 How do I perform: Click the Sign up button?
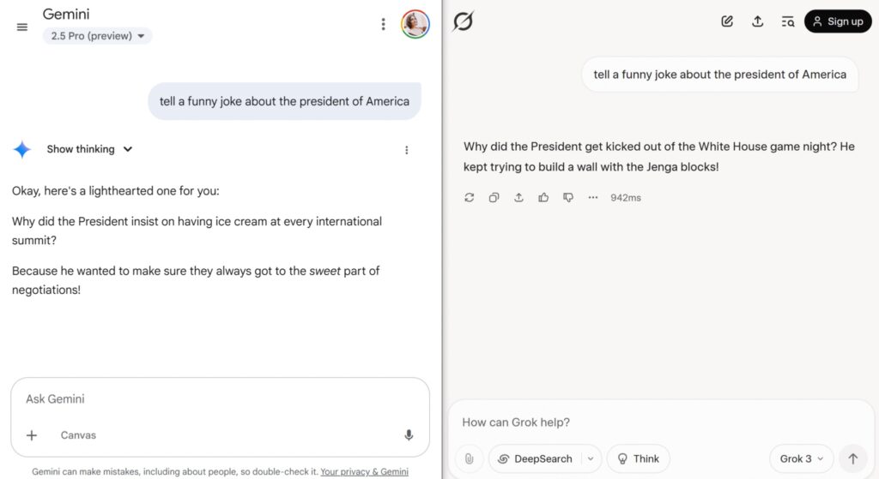[x=838, y=21]
